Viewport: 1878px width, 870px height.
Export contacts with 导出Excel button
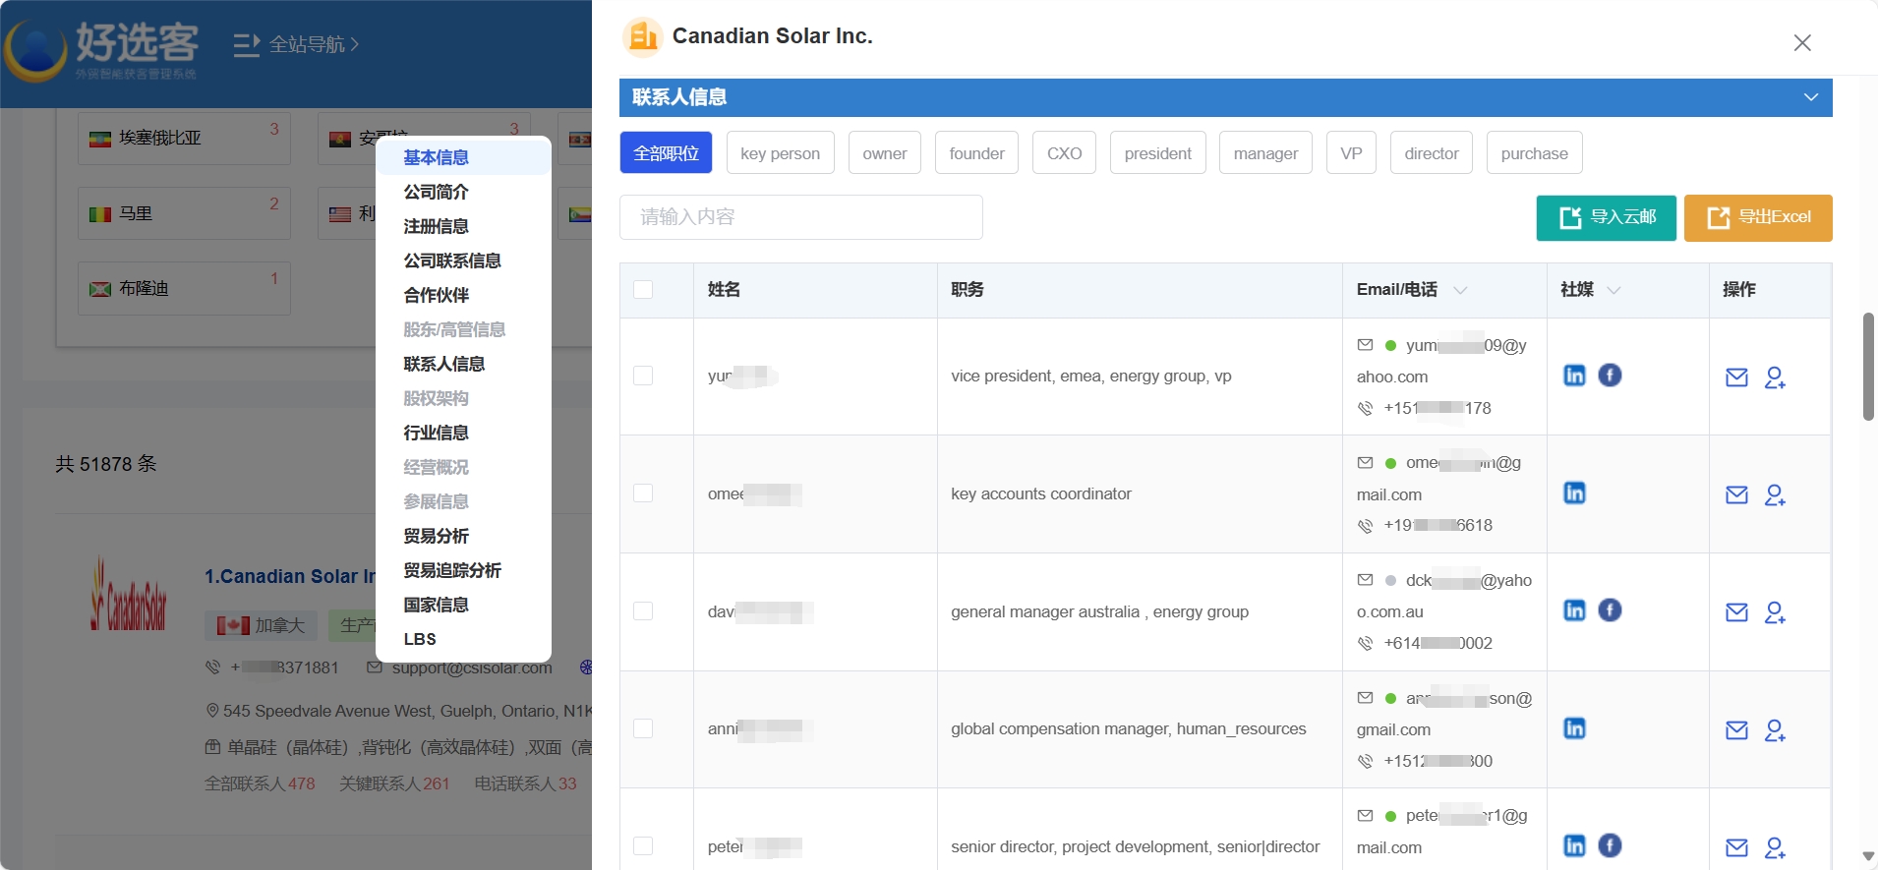click(x=1758, y=217)
